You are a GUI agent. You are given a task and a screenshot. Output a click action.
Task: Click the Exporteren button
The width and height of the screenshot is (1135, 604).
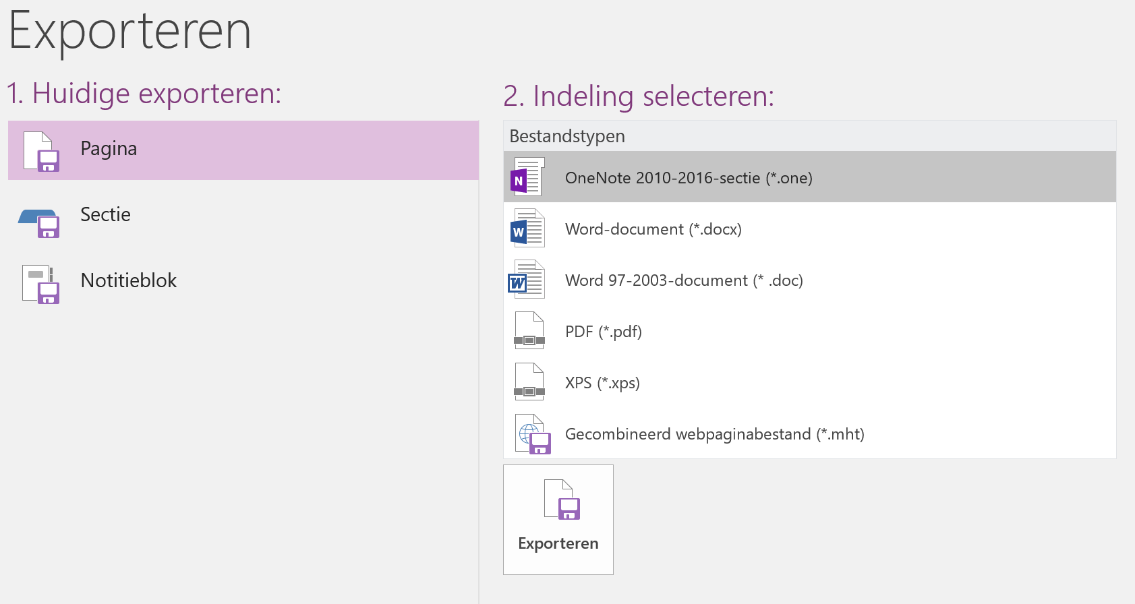tap(558, 520)
